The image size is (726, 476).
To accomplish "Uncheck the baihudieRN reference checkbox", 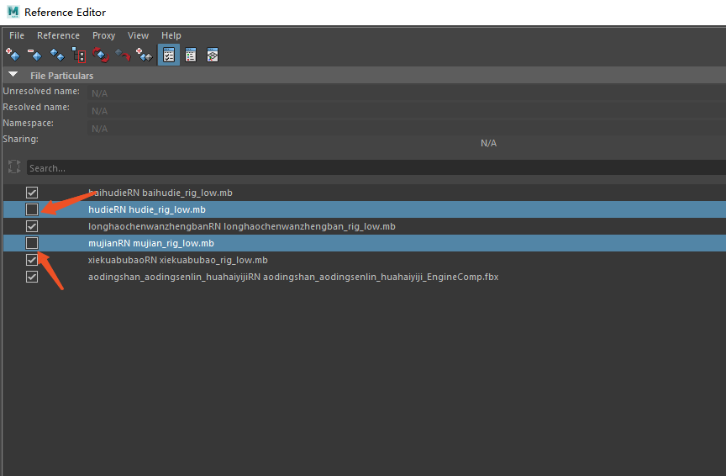I will [32, 193].
